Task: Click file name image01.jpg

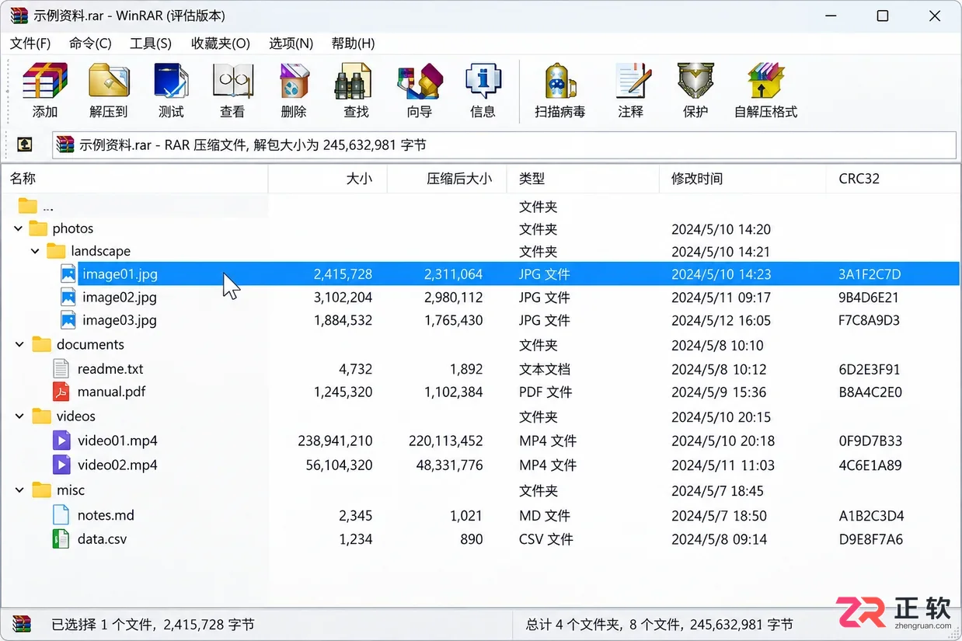Action: 120,274
